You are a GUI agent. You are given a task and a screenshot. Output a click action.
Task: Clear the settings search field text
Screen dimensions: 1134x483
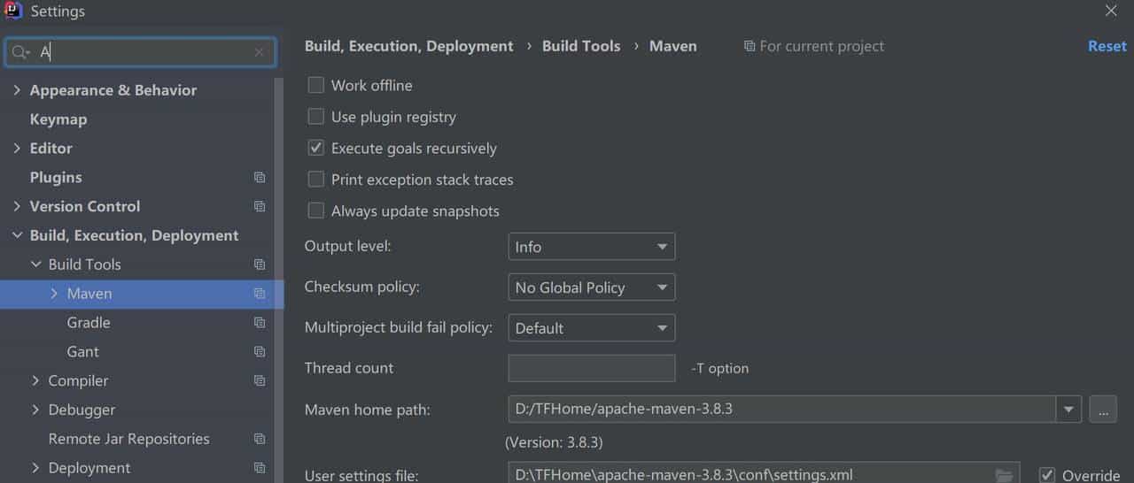pos(259,52)
